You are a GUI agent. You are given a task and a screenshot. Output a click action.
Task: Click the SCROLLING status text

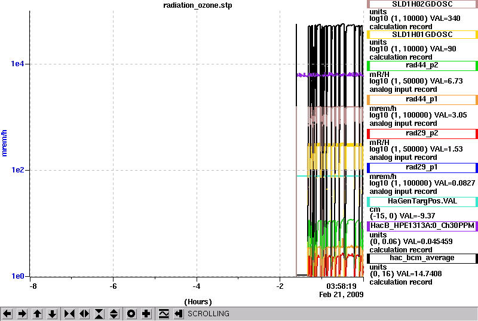pos(209,314)
